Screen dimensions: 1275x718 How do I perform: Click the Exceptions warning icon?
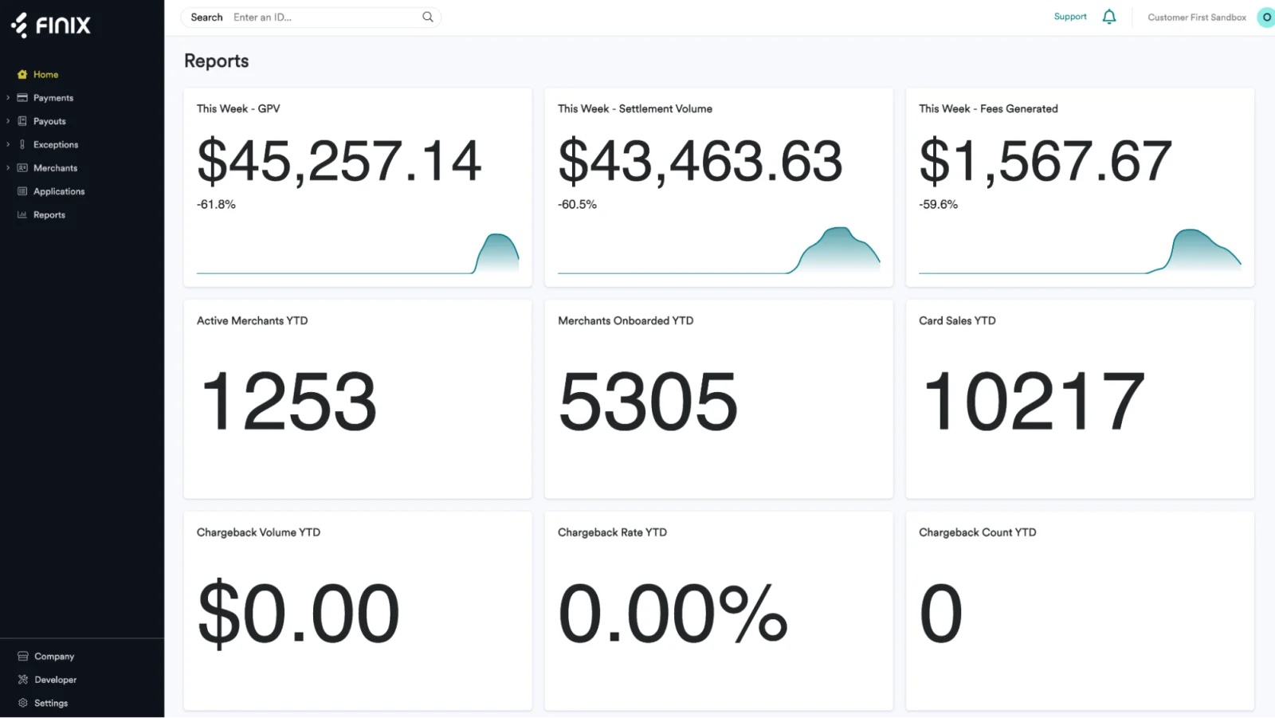pos(22,144)
